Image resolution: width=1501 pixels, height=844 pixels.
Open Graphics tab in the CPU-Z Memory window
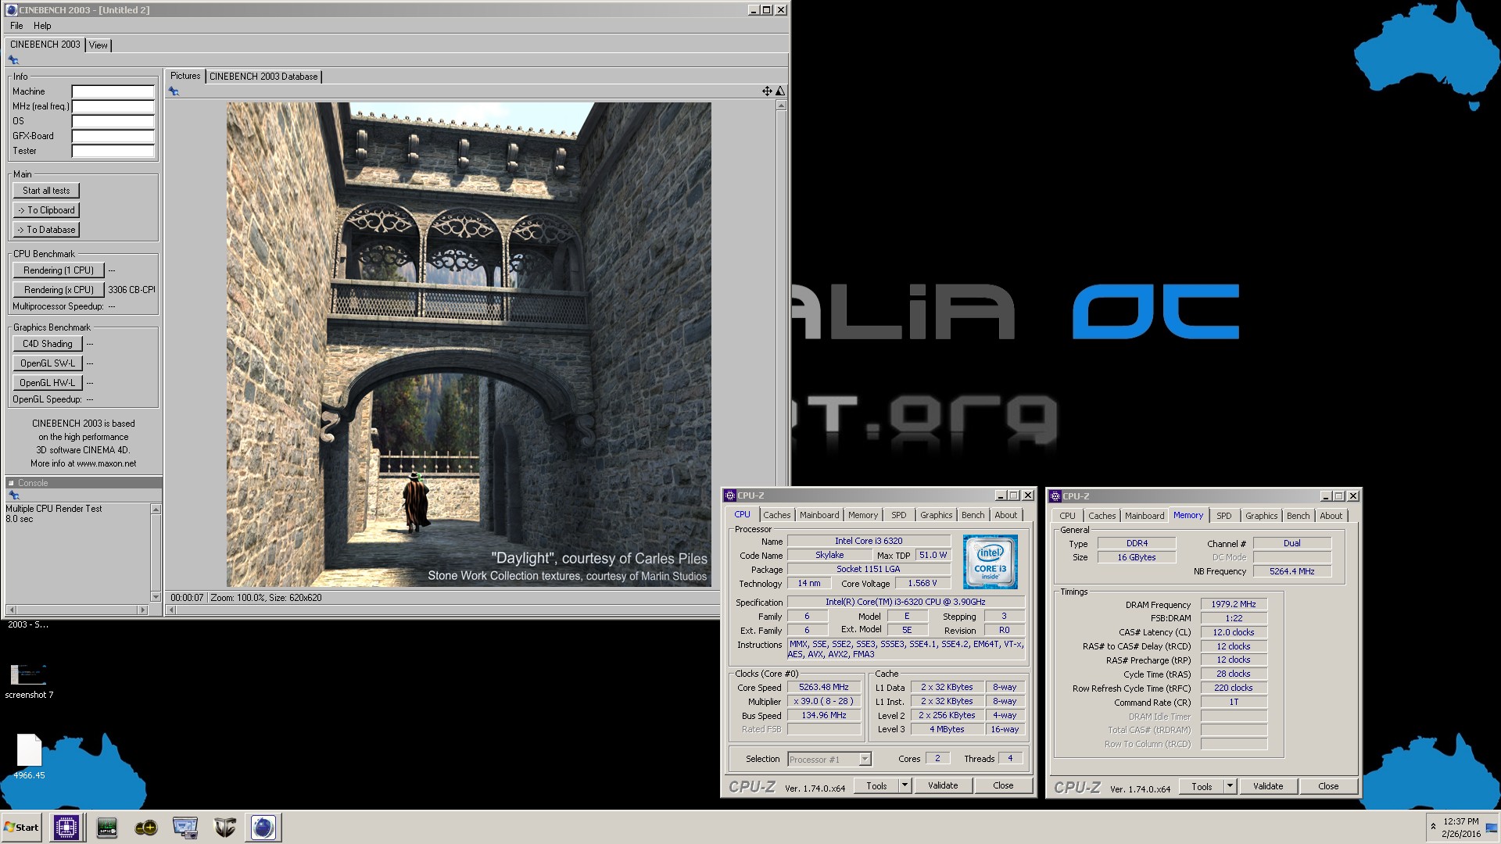(x=1262, y=516)
